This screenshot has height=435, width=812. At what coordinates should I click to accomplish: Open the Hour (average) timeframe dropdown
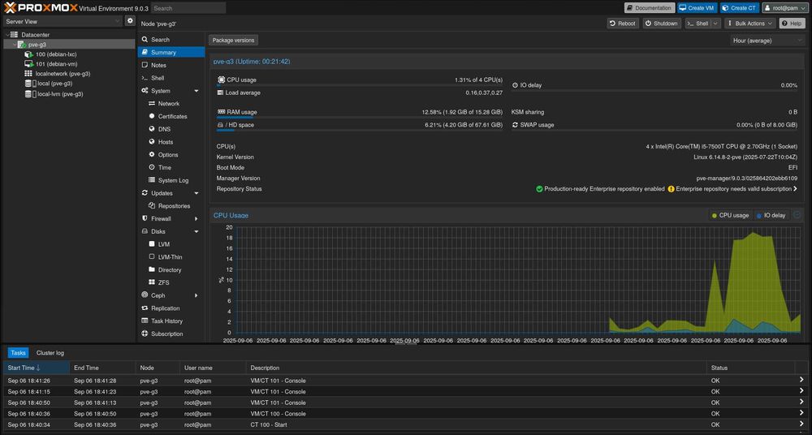(x=767, y=41)
